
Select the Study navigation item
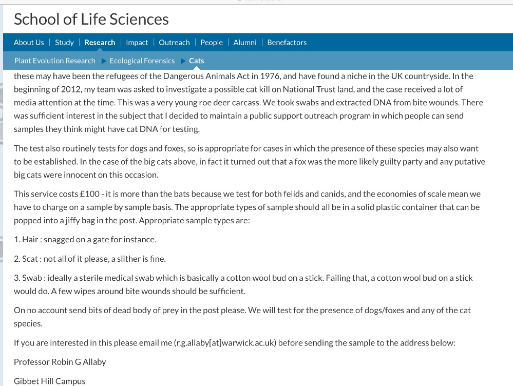[64, 42]
